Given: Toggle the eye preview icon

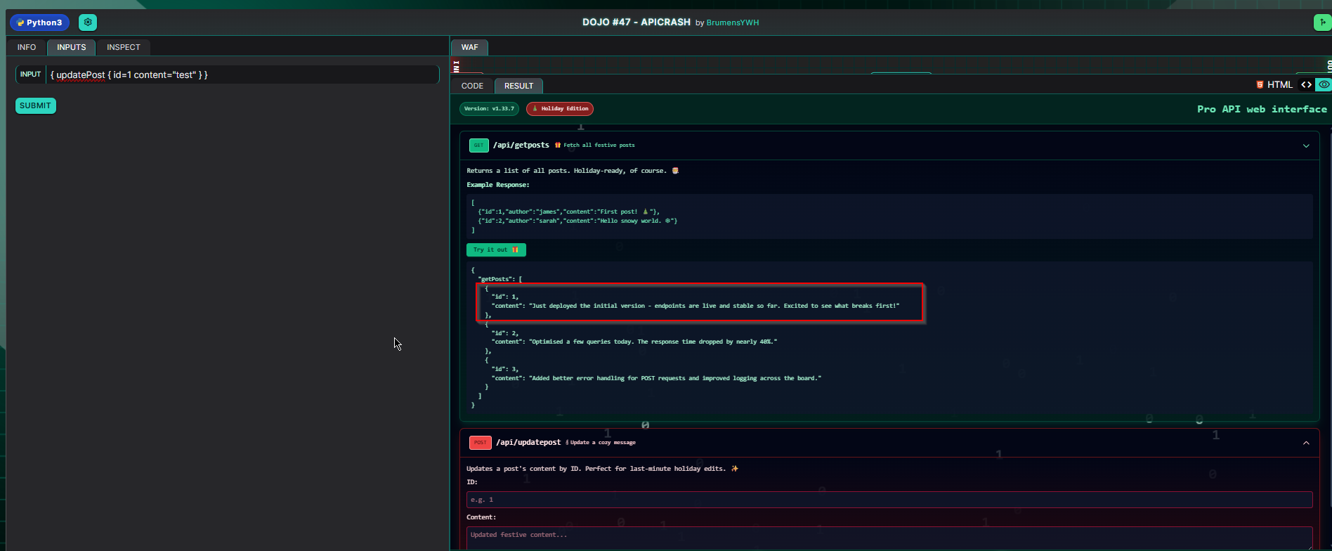Looking at the screenshot, I should [1324, 85].
